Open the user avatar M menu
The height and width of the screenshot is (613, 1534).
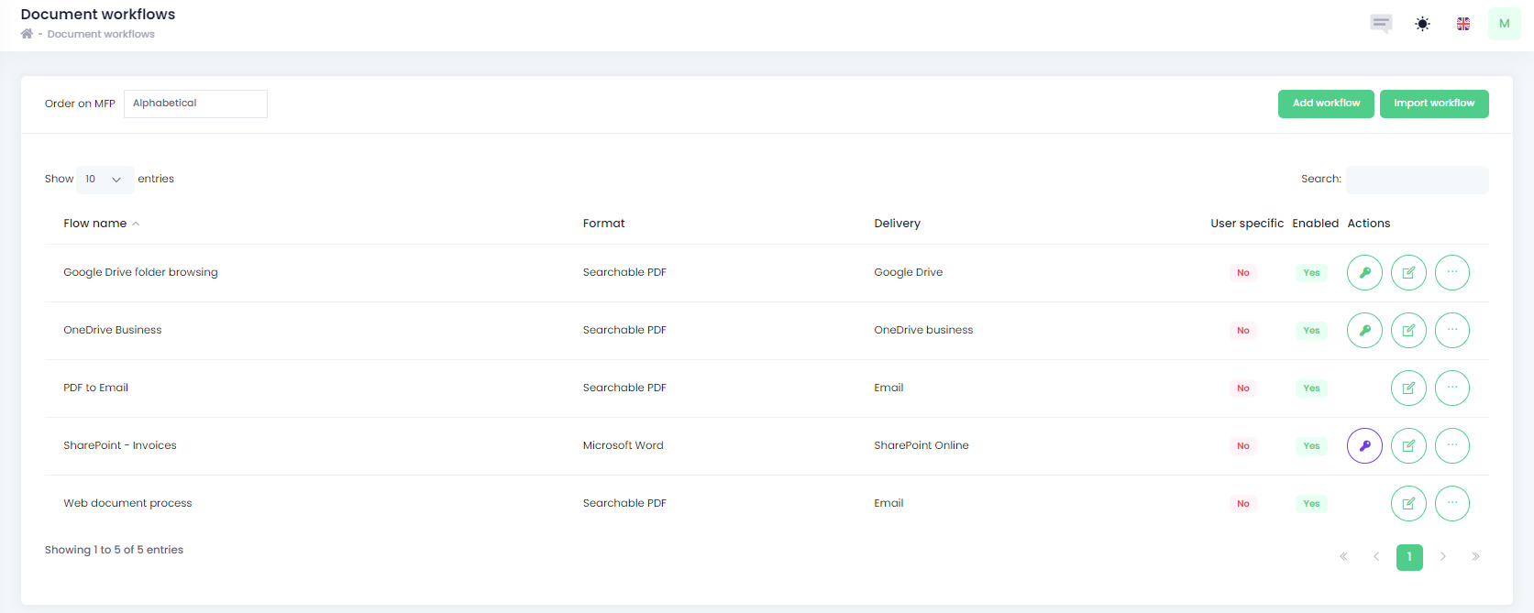[1504, 24]
